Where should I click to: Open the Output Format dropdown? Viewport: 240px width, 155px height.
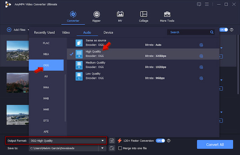pyautogui.click(x=102, y=141)
